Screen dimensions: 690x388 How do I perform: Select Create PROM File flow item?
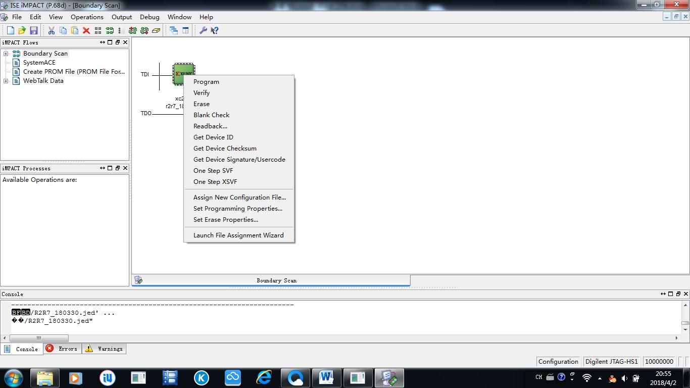[x=74, y=72]
